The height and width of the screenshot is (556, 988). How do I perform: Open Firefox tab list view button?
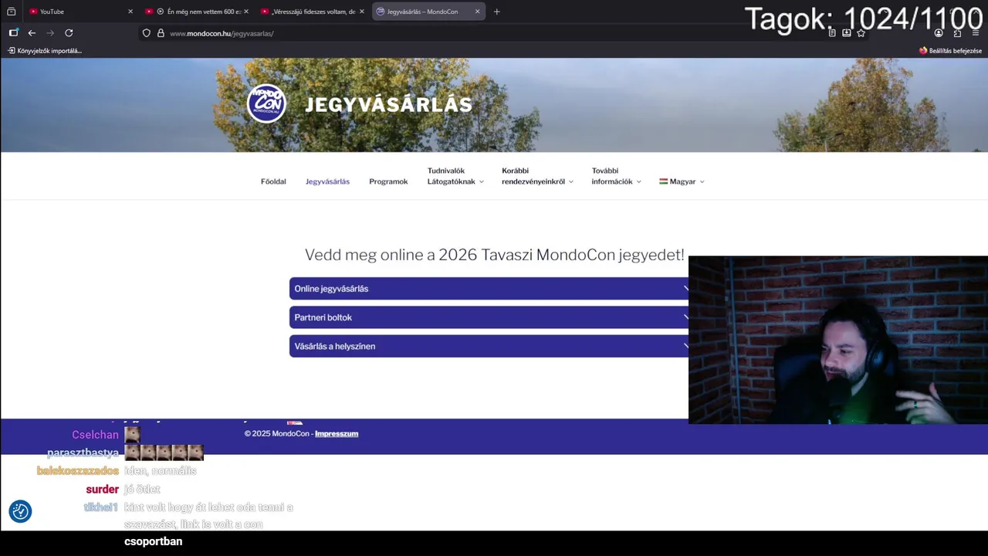(x=11, y=12)
